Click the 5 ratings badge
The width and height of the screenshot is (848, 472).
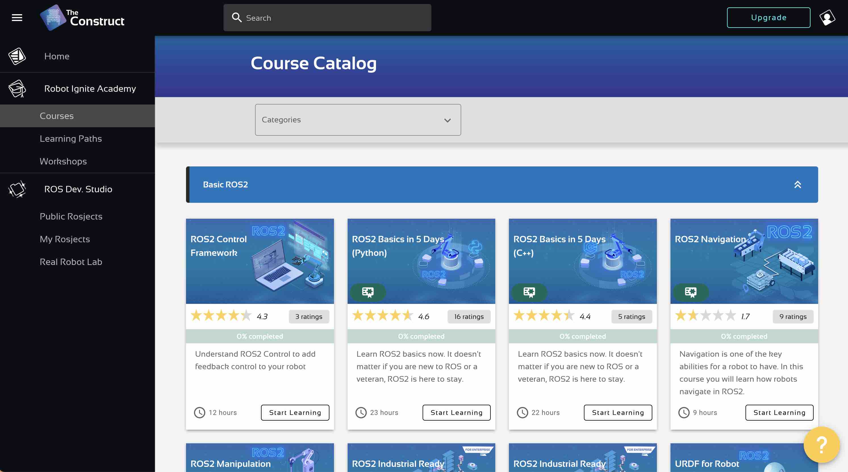pos(632,317)
